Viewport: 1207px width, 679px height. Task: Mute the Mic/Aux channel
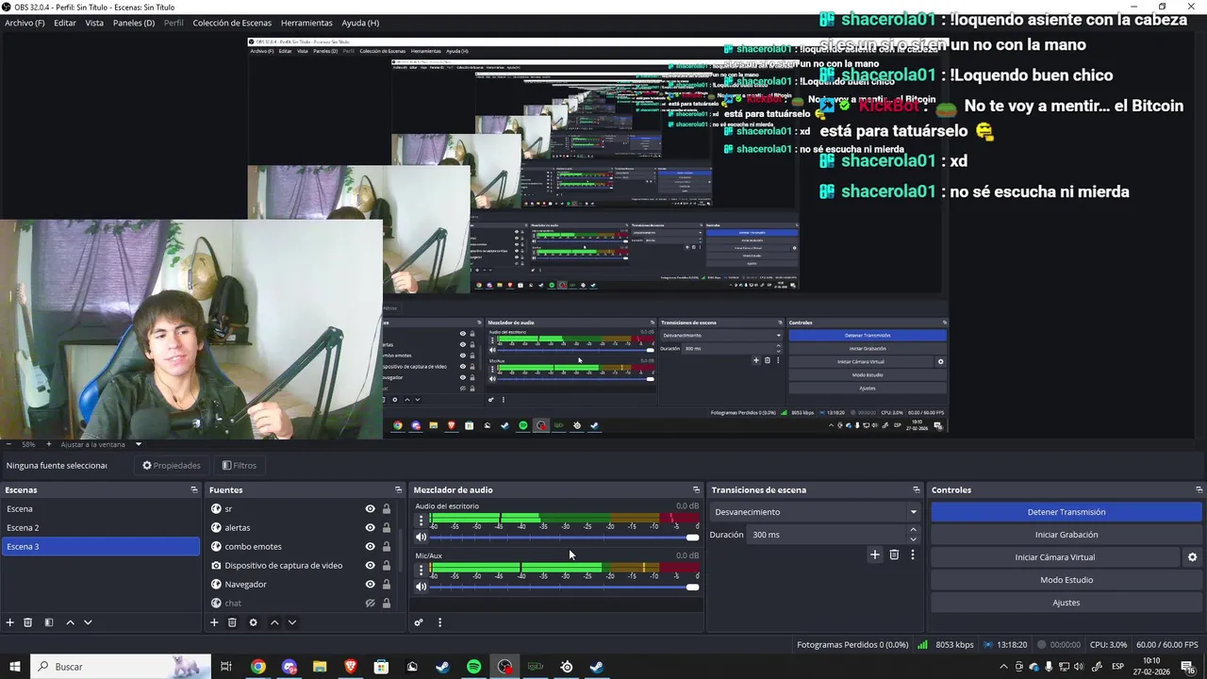point(421,587)
